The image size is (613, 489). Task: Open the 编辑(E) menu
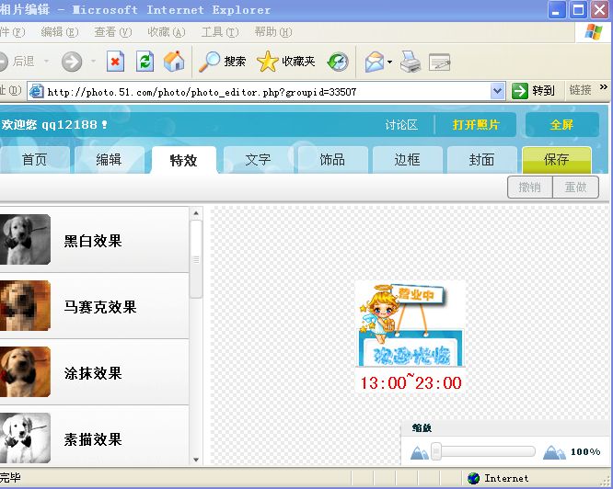point(60,32)
